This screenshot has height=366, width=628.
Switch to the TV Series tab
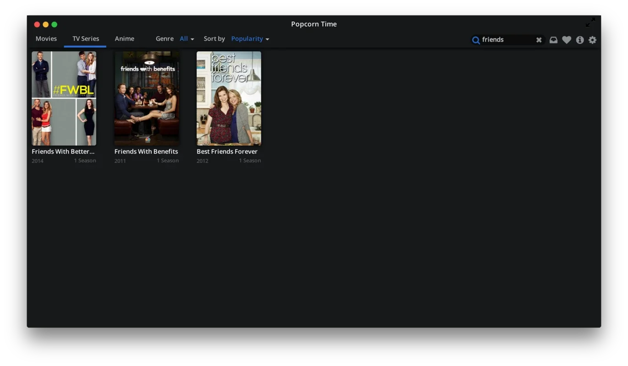86,39
